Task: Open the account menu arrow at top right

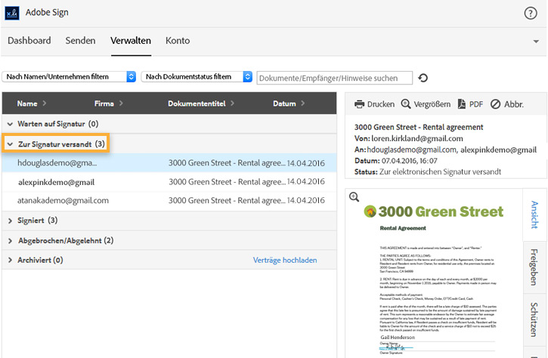Action: pyautogui.click(x=536, y=40)
